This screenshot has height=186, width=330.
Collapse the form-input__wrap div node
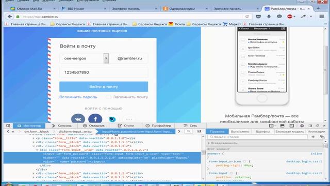coord(37,150)
